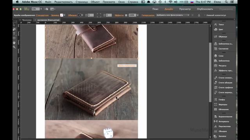
Task: Toggle the Нижний колонтитул checkbox
Action: click(x=205, y=15)
